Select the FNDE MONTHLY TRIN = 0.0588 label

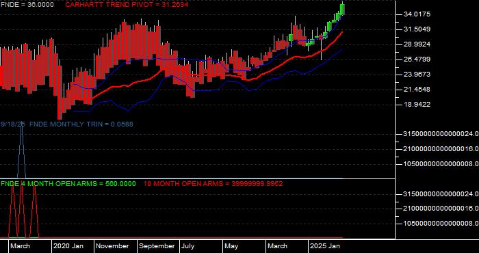click(81, 124)
